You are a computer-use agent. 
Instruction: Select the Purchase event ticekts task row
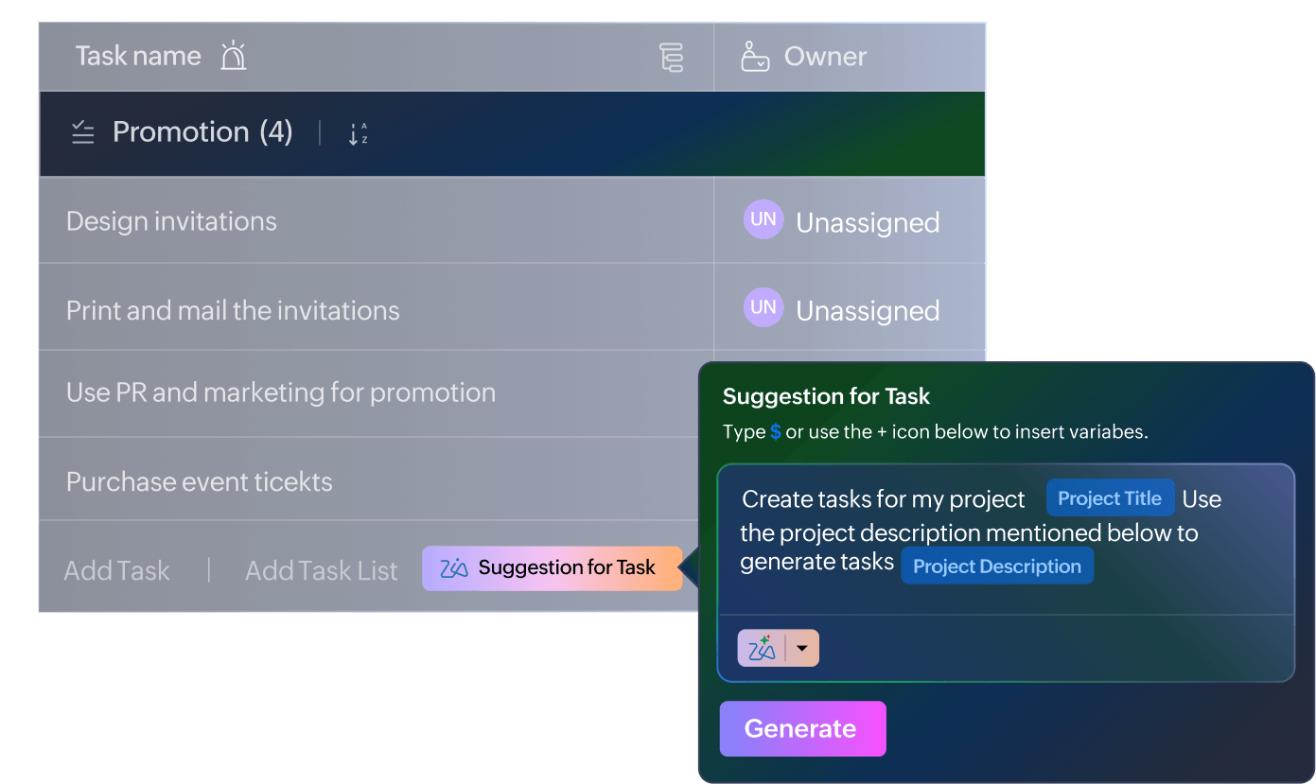tap(199, 481)
